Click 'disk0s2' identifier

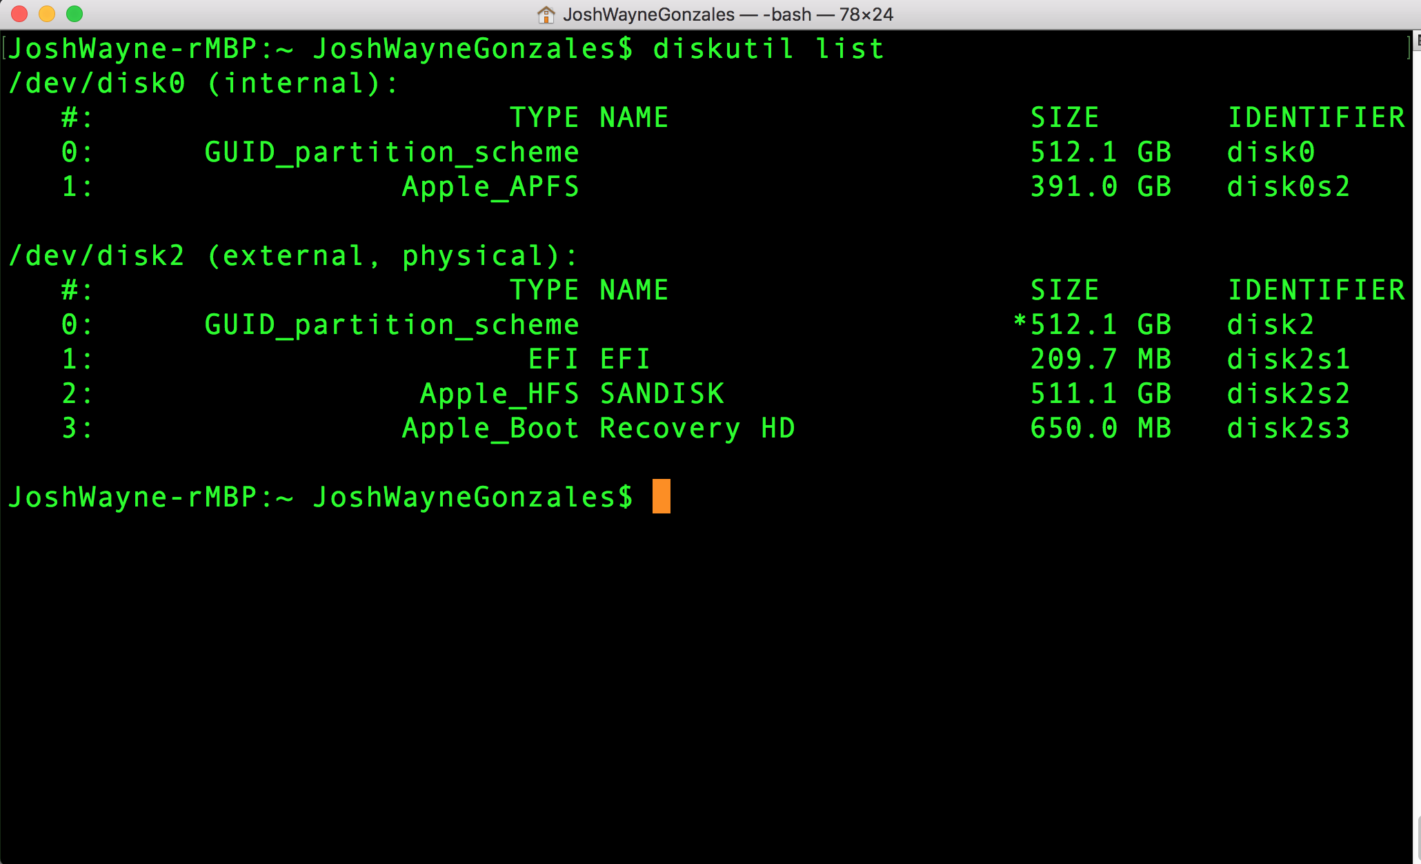pos(1289,187)
